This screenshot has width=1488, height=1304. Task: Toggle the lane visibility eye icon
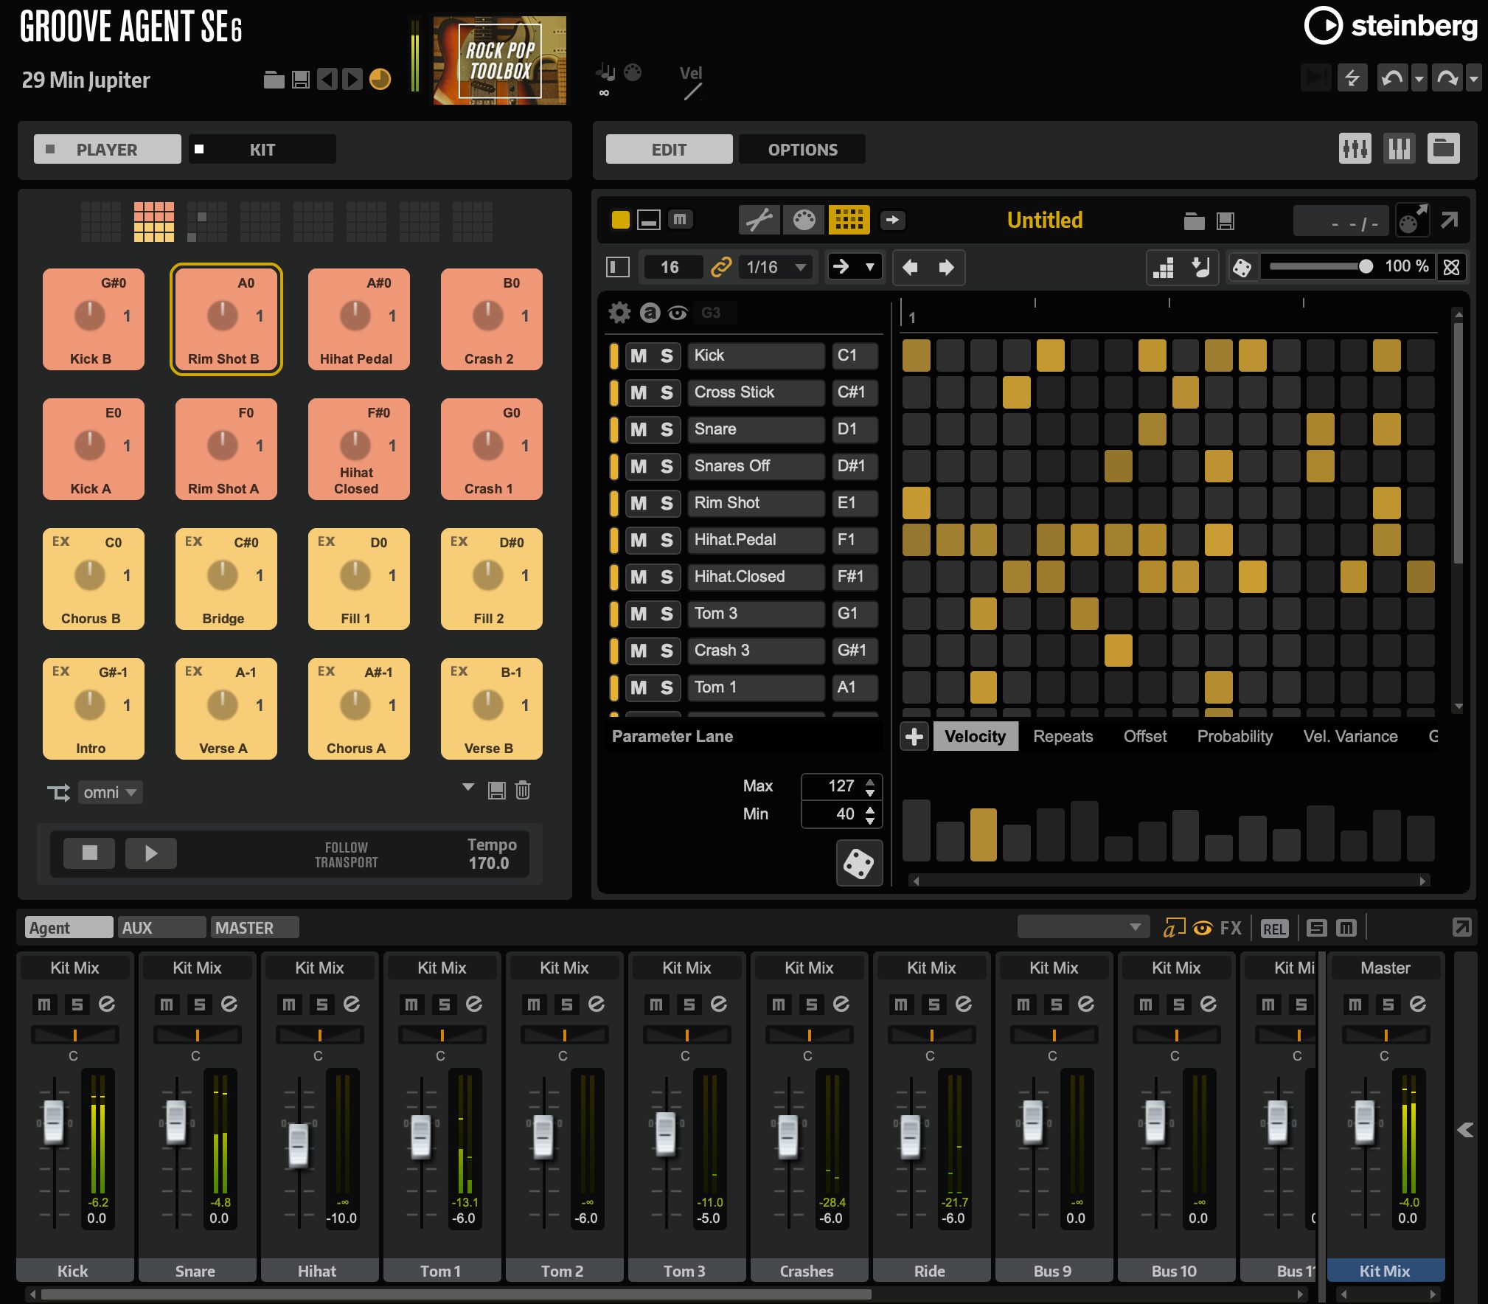pos(678,313)
